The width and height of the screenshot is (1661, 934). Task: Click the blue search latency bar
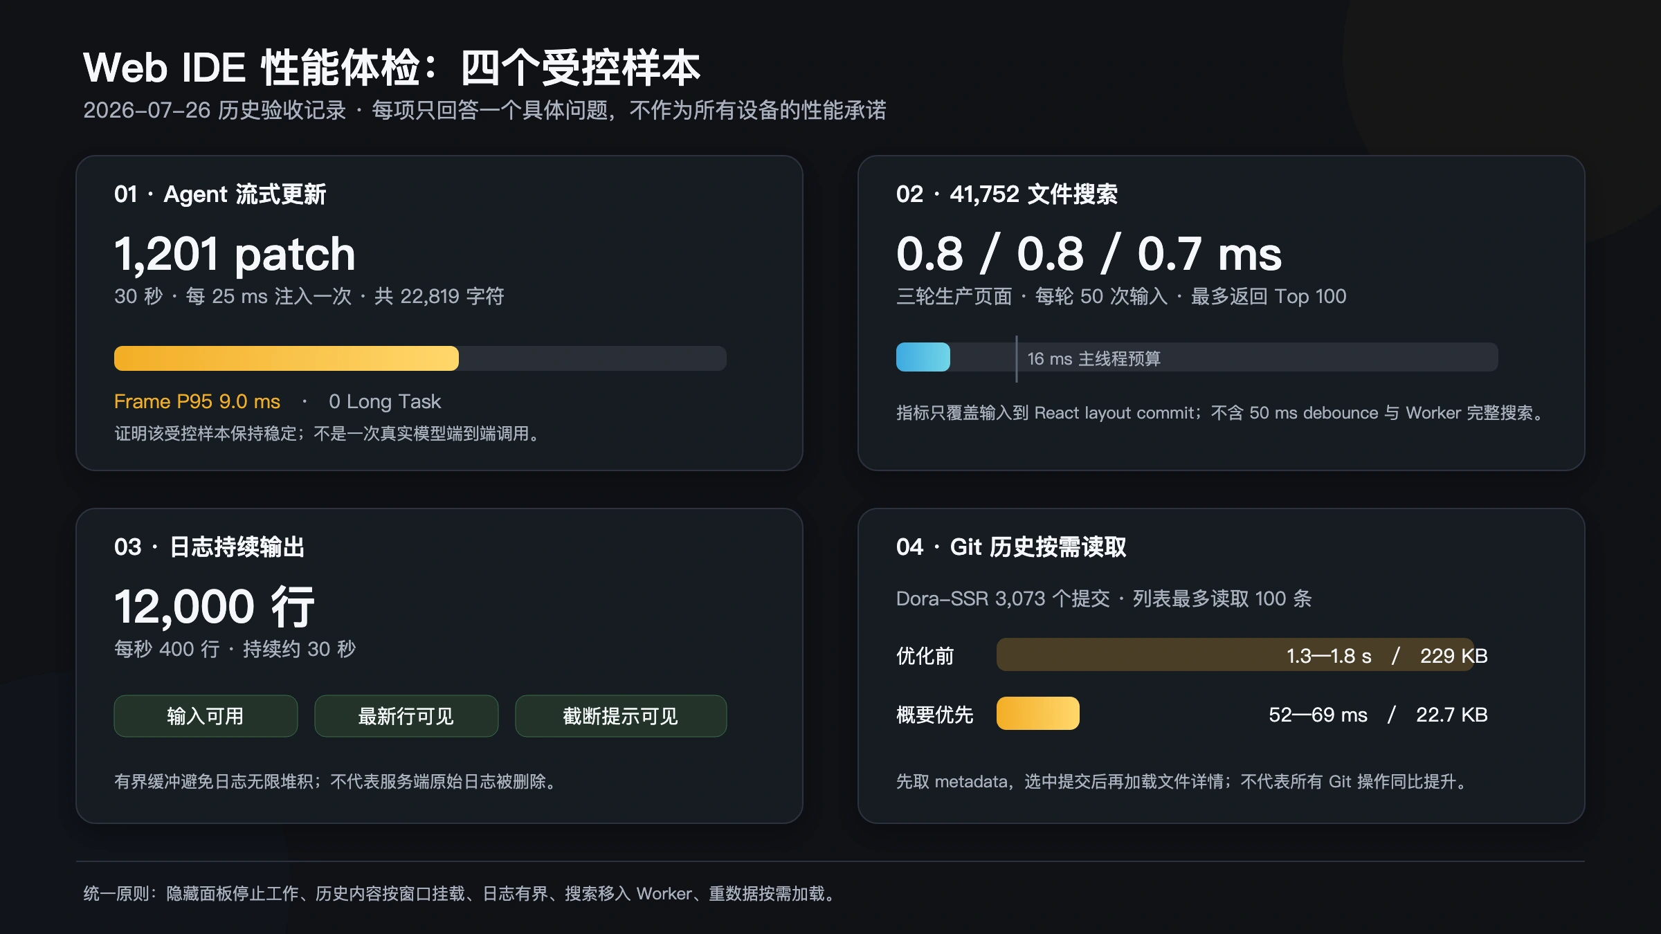click(923, 357)
